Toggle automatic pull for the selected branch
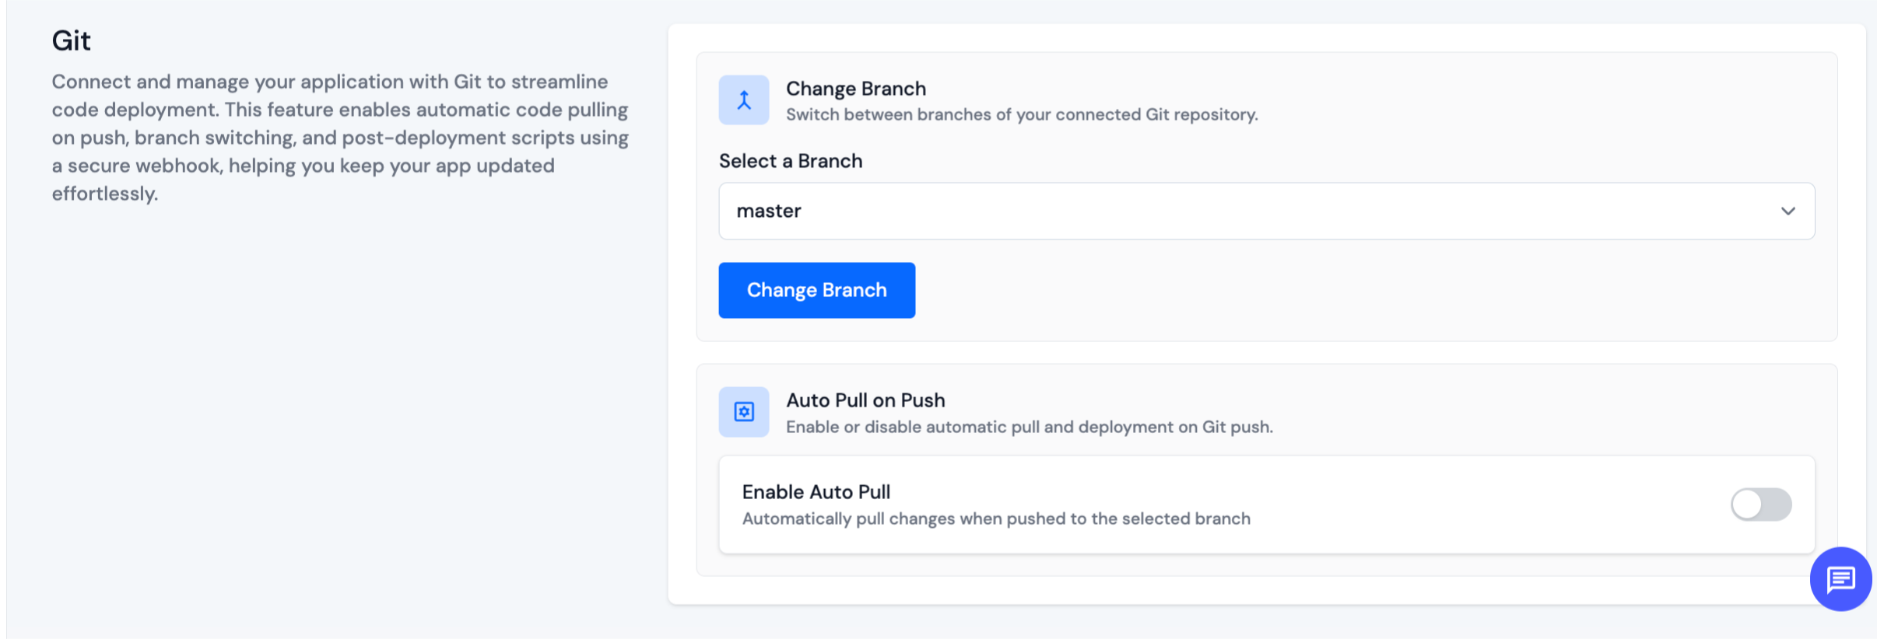 click(1762, 505)
